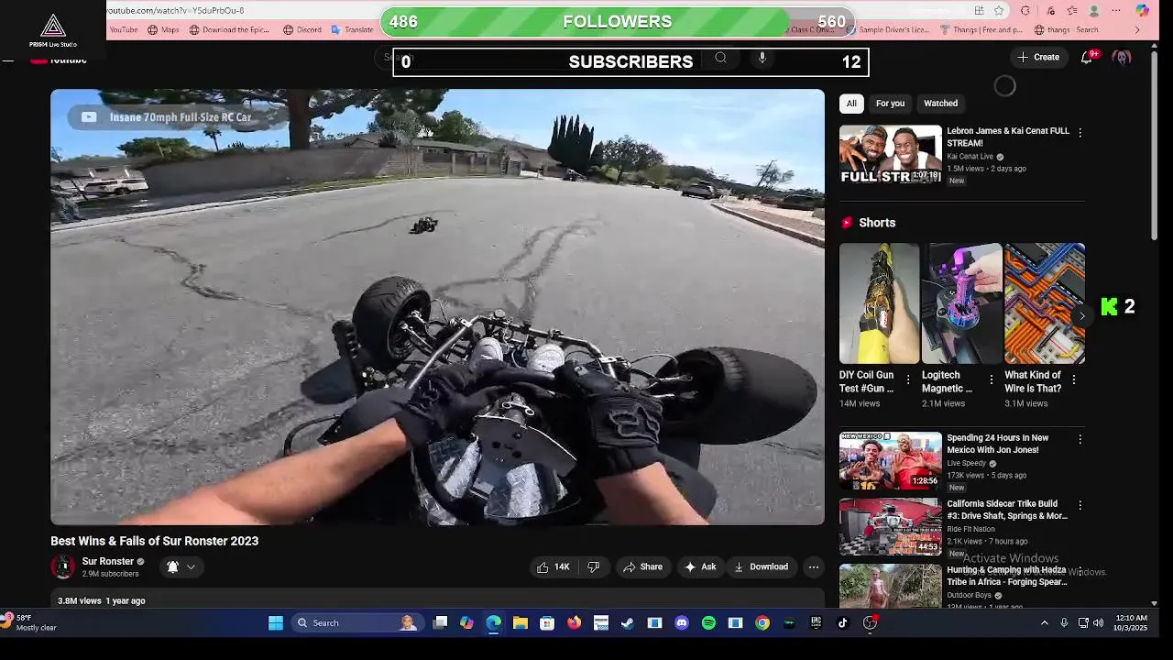The width and height of the screenshot is (1173, 660).
Task: Open the Create button
Action: coord(1038,57)
